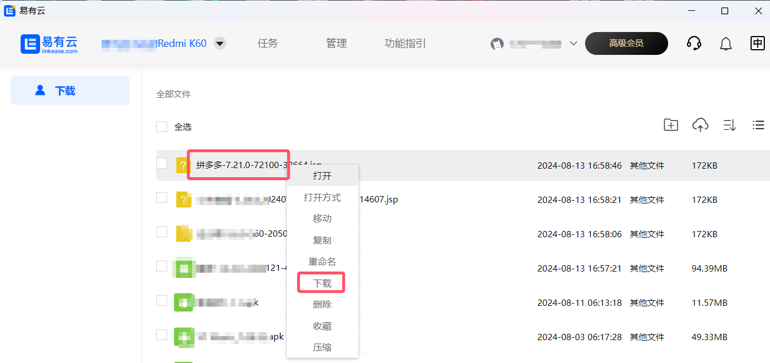The height and width of the screenshot is (363, 770).
Task: Click the 易有云 linkease logo
Action: pyautogui.click(x=49, y=44)
